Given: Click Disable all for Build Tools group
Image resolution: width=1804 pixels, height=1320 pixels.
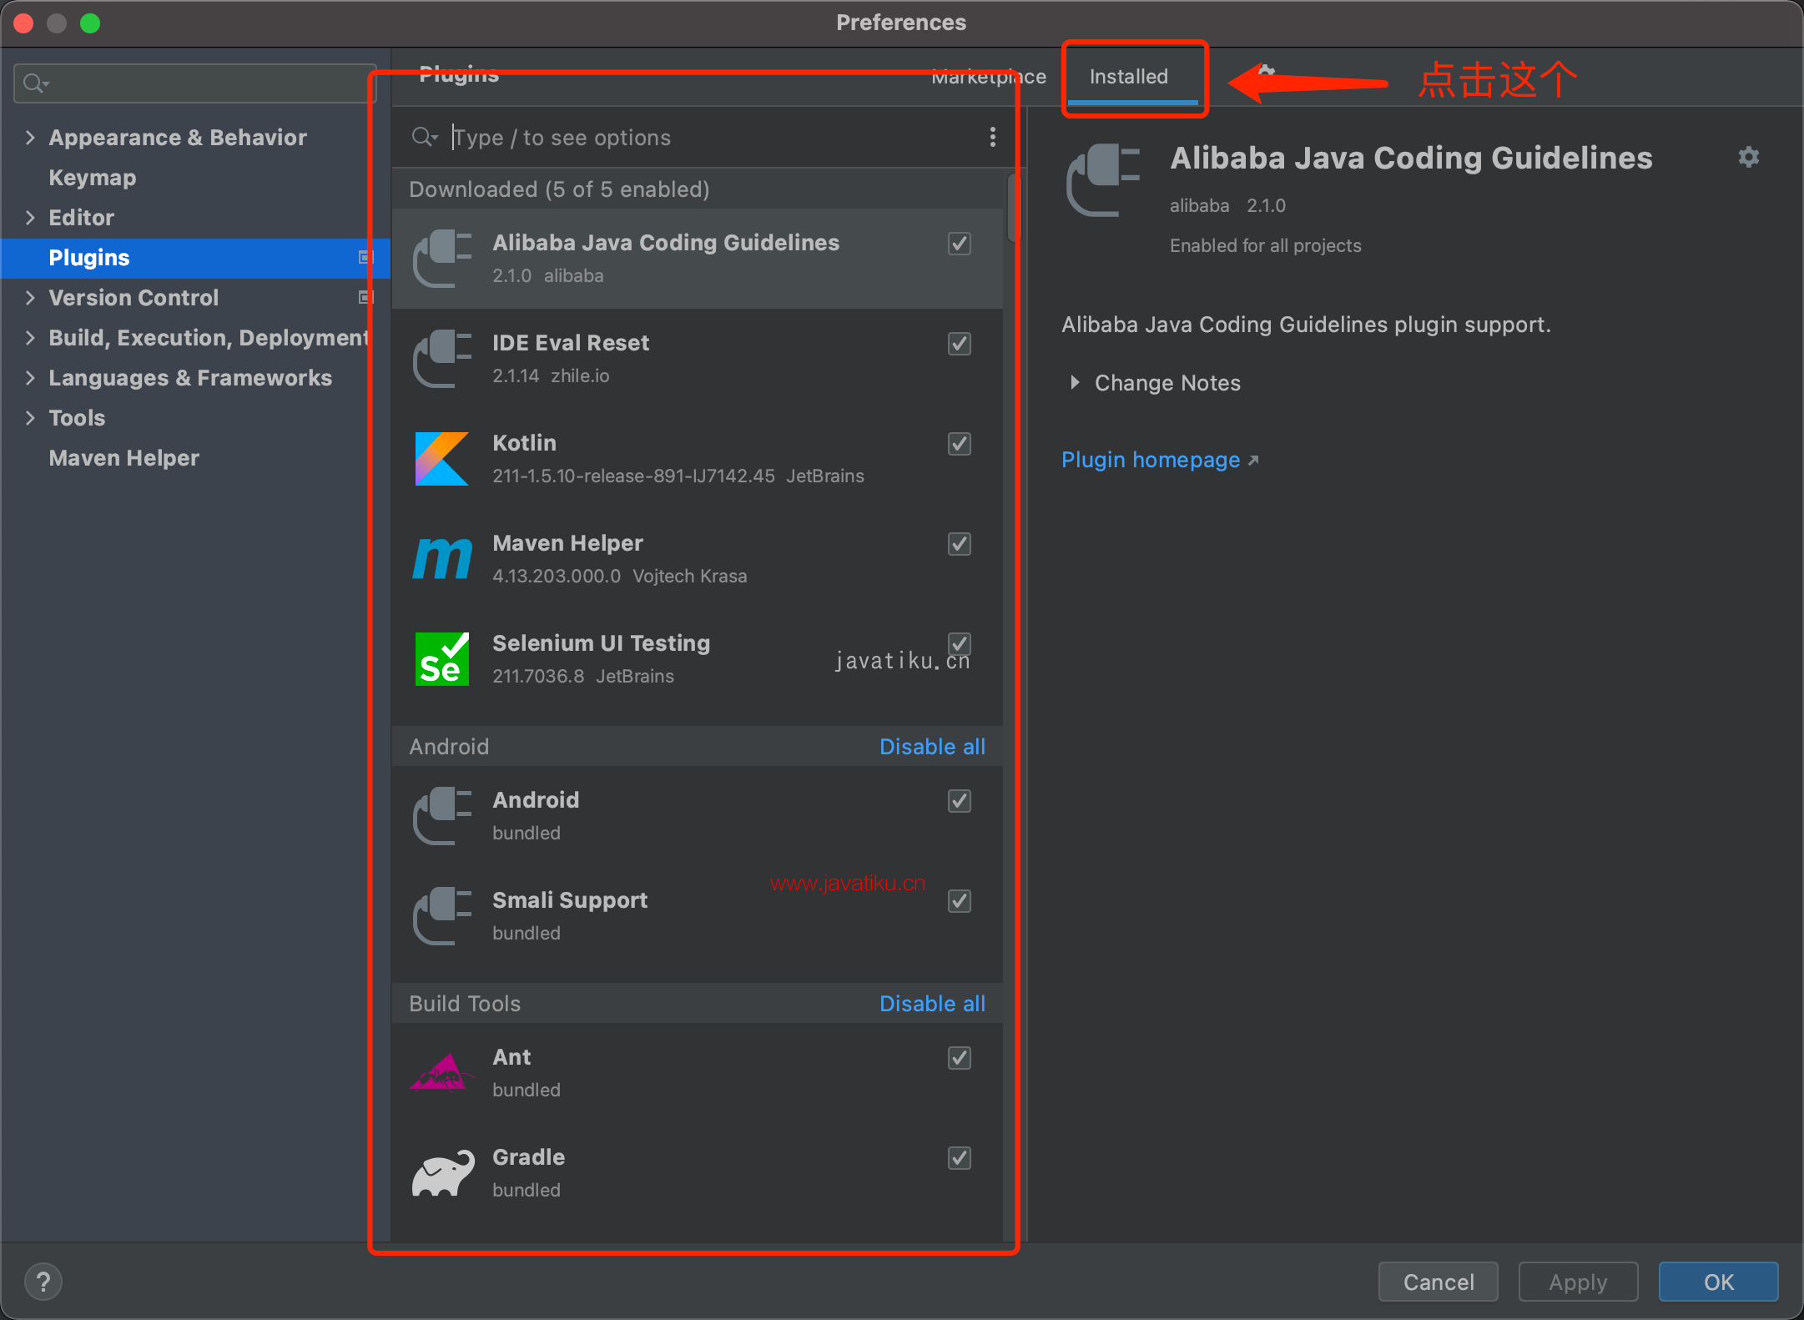Looking at the screenshot, I should (932, 1003).
